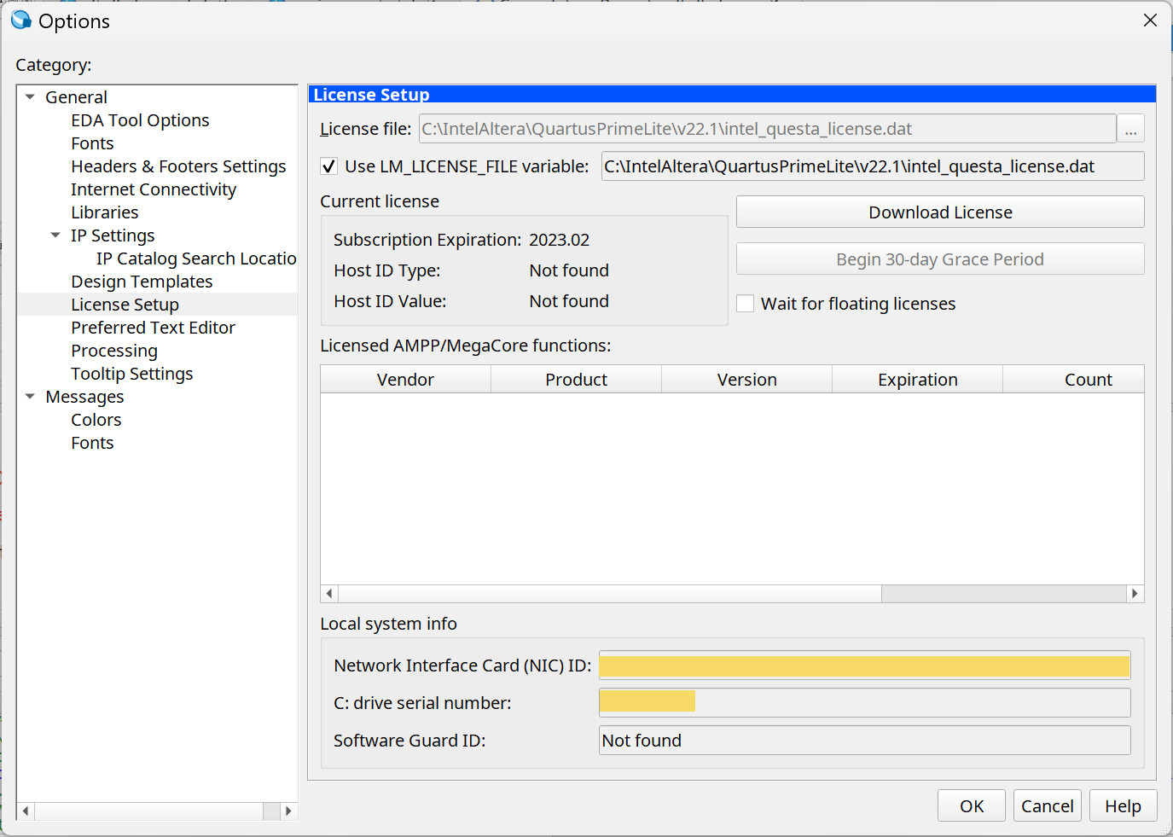Uncheck Use LM_LICENSE_FILE variable

coord(328,166)
